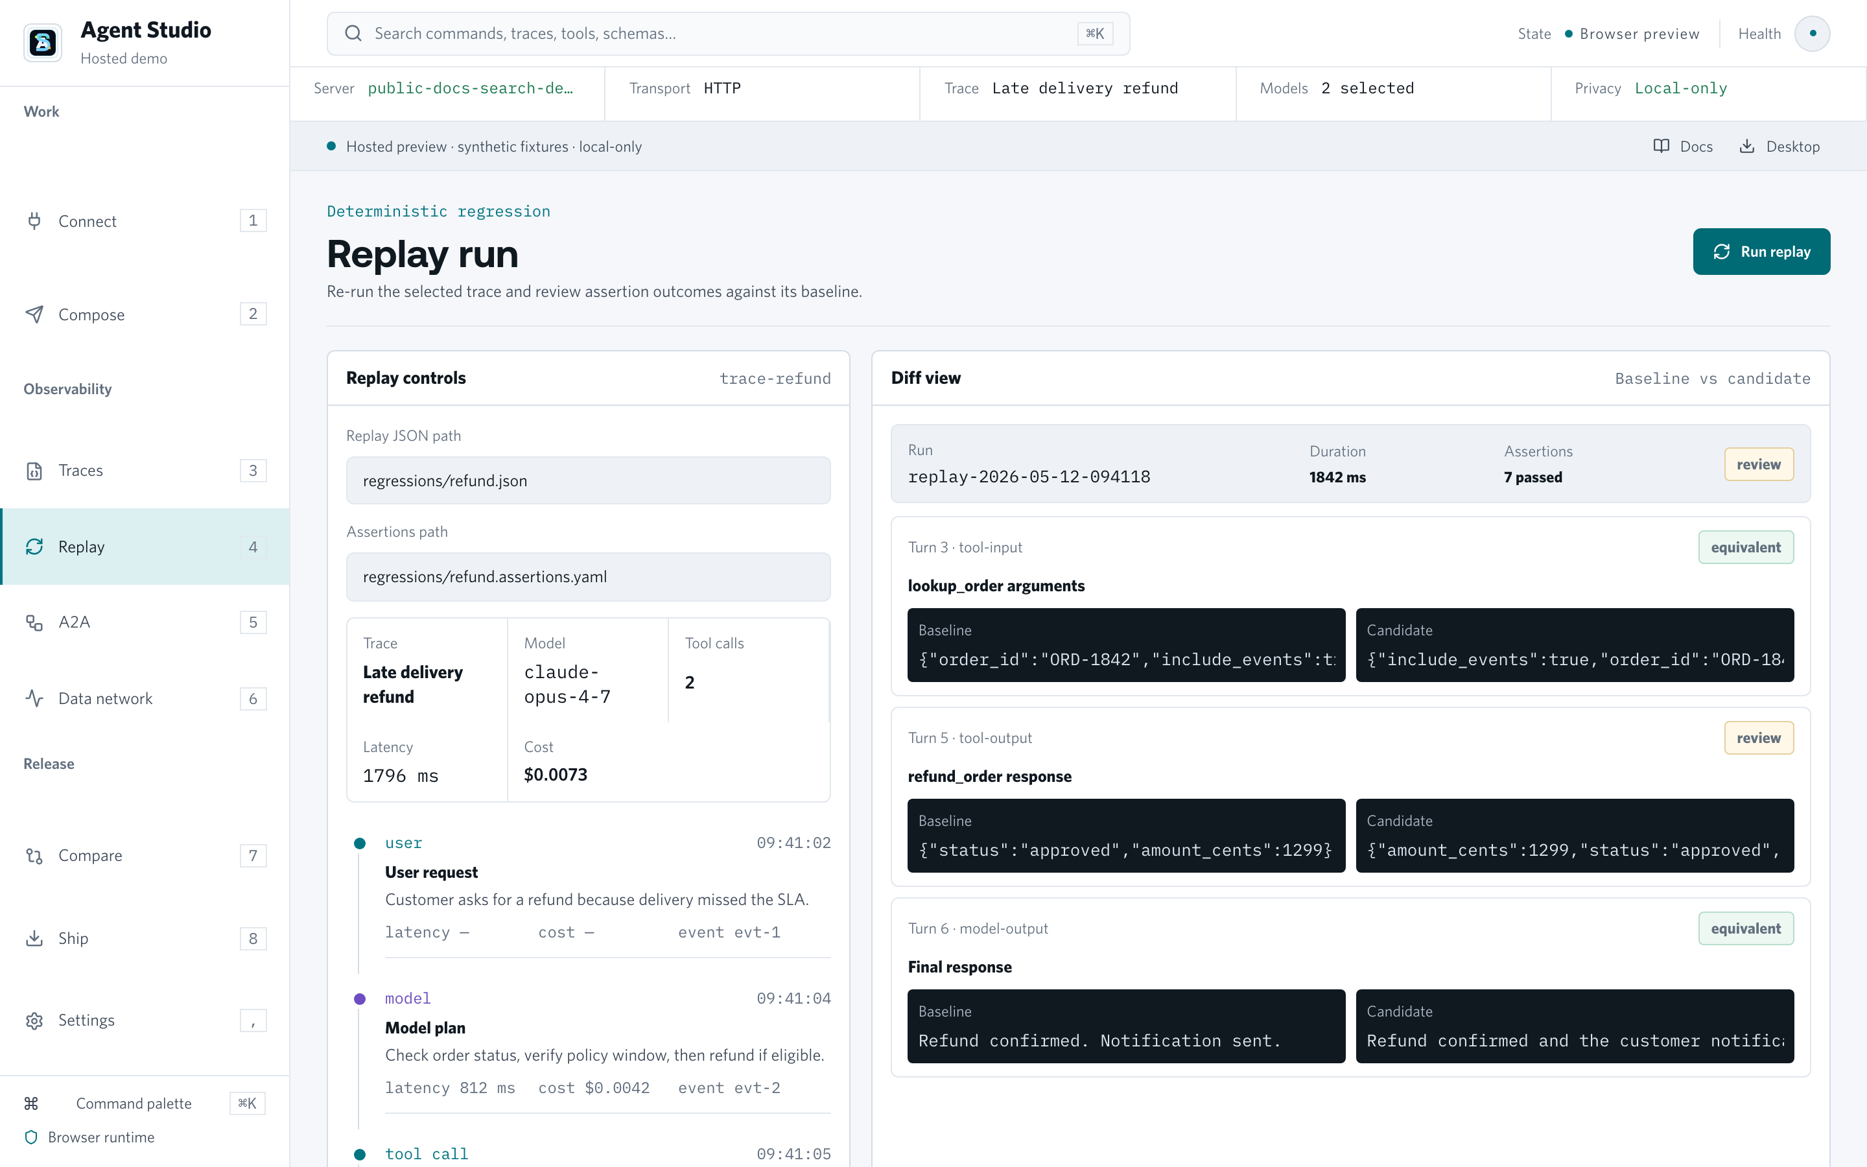Image resolution: width=1867 pixels, height=1167 pixels.
Task: Open the Desktop download link
Action: pos(1779,146)
